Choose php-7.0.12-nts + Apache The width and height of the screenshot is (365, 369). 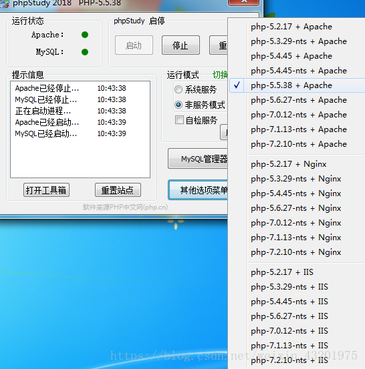(297, 115)
